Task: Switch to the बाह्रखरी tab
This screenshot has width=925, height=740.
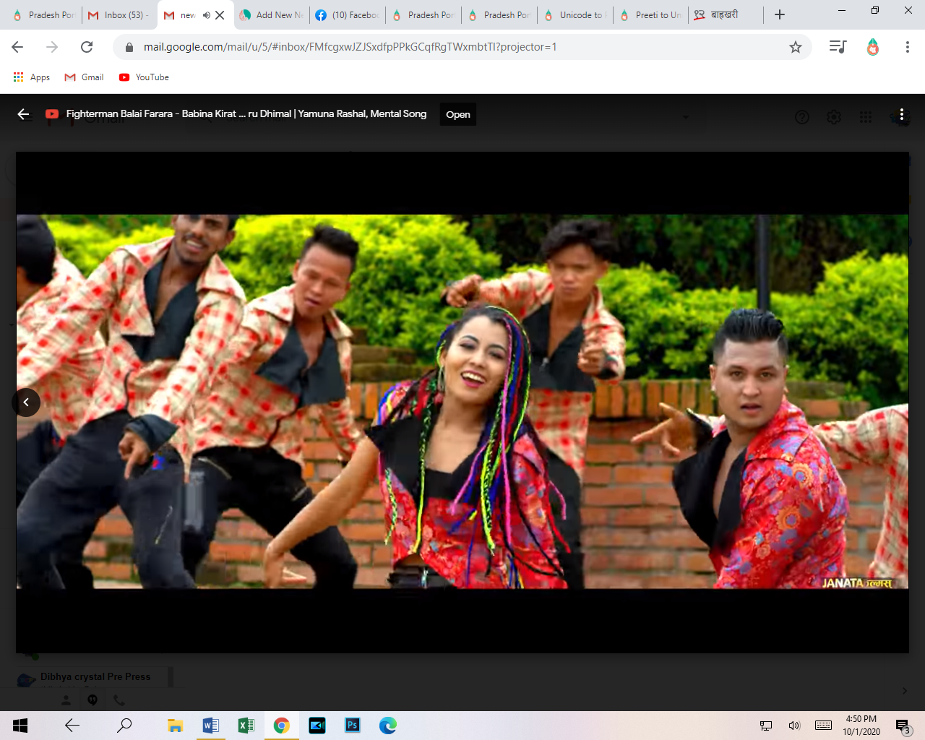Action: 725,14
